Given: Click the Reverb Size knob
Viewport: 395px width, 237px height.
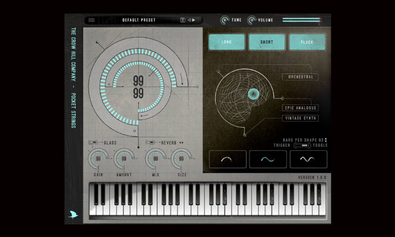Looking at the screenshot, I should pyautogui.click(x=181, y=159).
